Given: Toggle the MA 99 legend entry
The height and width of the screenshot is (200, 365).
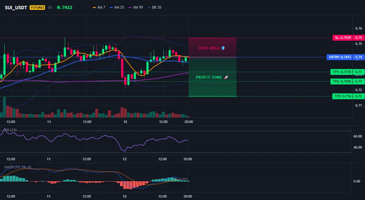Looking at the screenshot, I should pyautogui.click(x=136, y=7).
